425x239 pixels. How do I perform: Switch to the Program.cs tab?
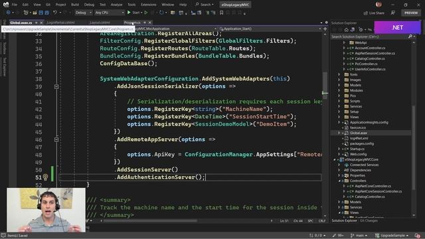[132, 23]
